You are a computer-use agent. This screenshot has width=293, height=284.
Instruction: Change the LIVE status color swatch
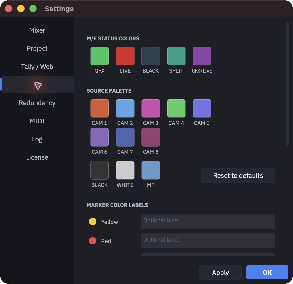point(125,56)
